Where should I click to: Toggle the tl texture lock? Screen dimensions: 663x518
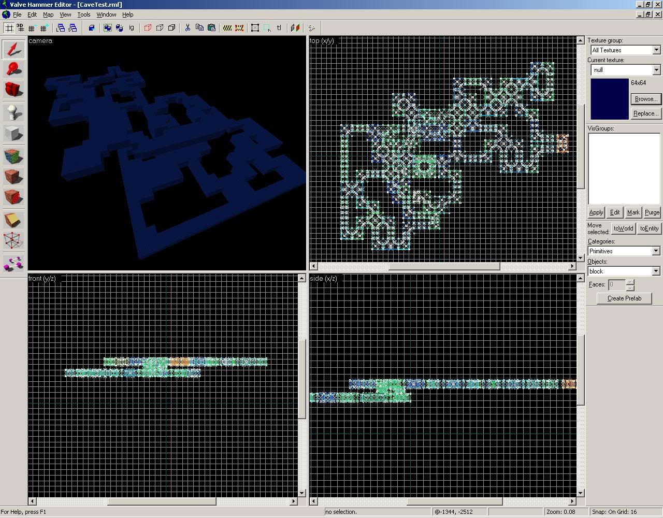[x=279, y=28]
